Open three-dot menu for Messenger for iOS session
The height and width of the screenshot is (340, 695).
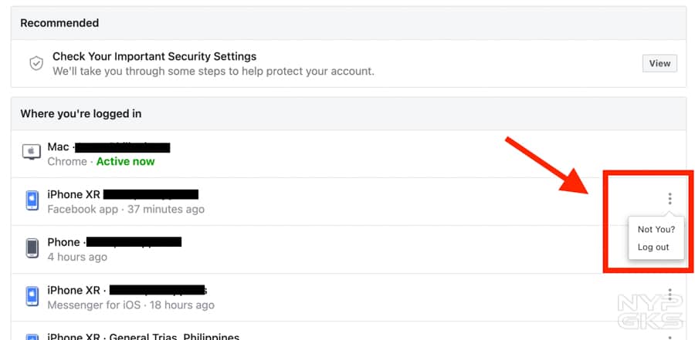pyautogui.click(x=670, y=295)
